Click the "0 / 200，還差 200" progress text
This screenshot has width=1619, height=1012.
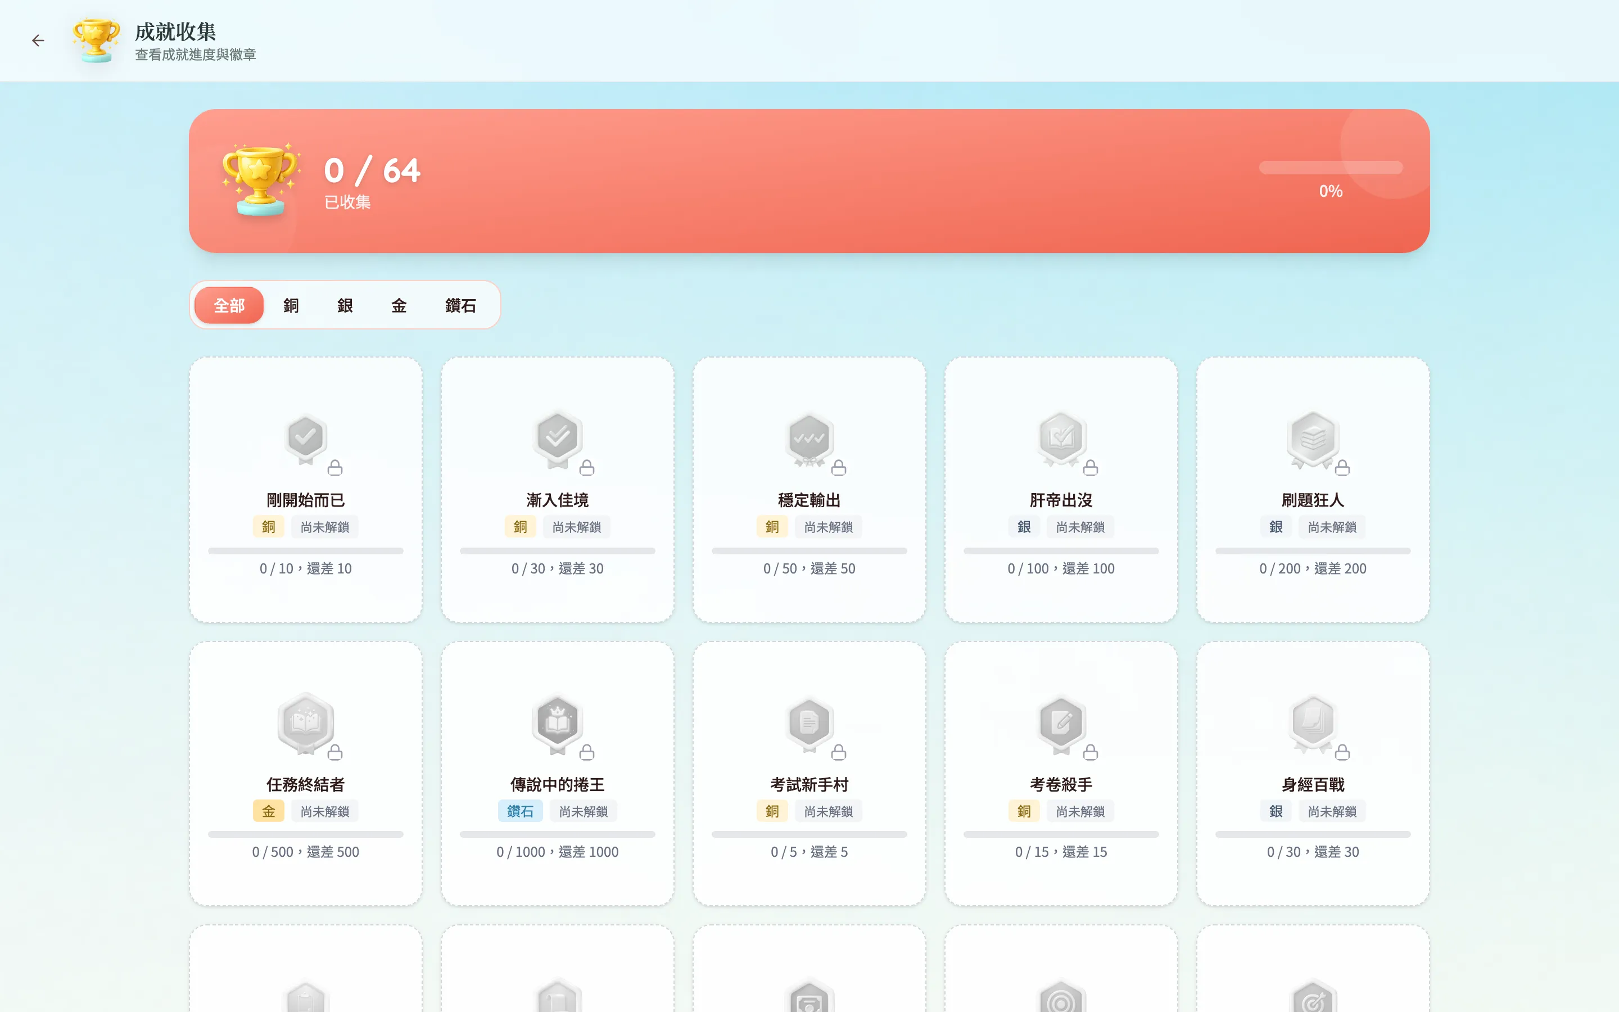click(1313, 568)
